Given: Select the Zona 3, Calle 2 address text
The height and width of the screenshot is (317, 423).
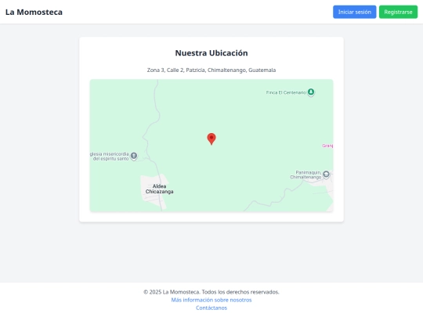Looking at the screenshot, I should pos(211,70).
